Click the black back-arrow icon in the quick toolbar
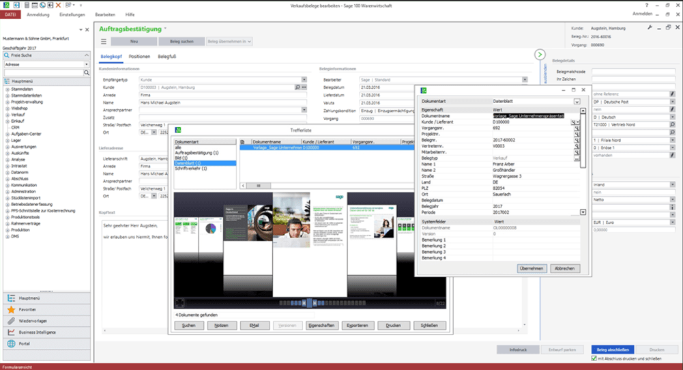Screen dimensions: 683x370 tap(50, 5)
